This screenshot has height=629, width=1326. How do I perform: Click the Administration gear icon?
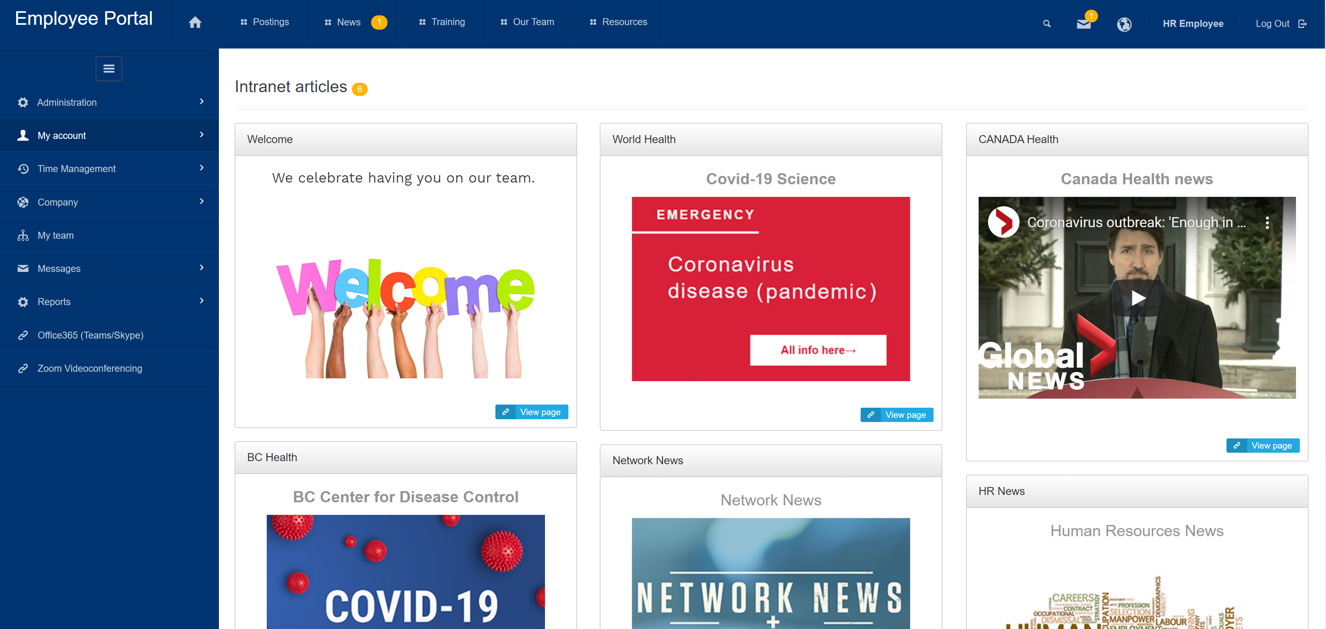click(23, 102)
